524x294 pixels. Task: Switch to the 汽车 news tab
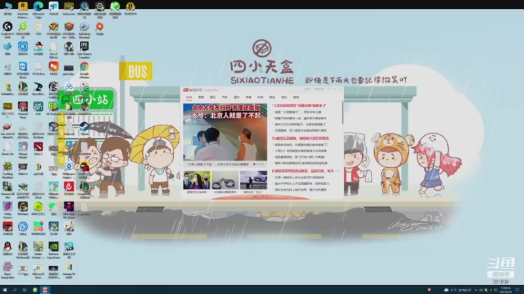point(225,97)
